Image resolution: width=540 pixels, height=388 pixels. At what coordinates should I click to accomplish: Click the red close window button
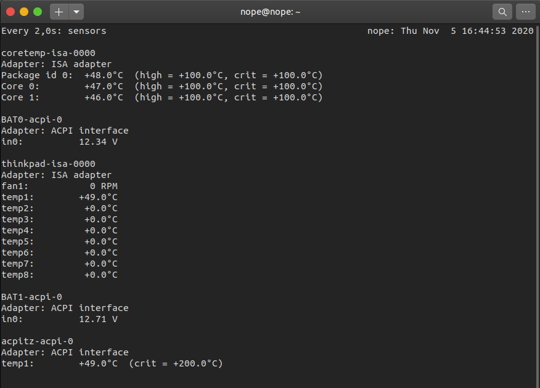point(10,11)
